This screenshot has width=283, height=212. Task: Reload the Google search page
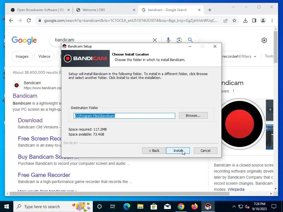coord(29,20)
